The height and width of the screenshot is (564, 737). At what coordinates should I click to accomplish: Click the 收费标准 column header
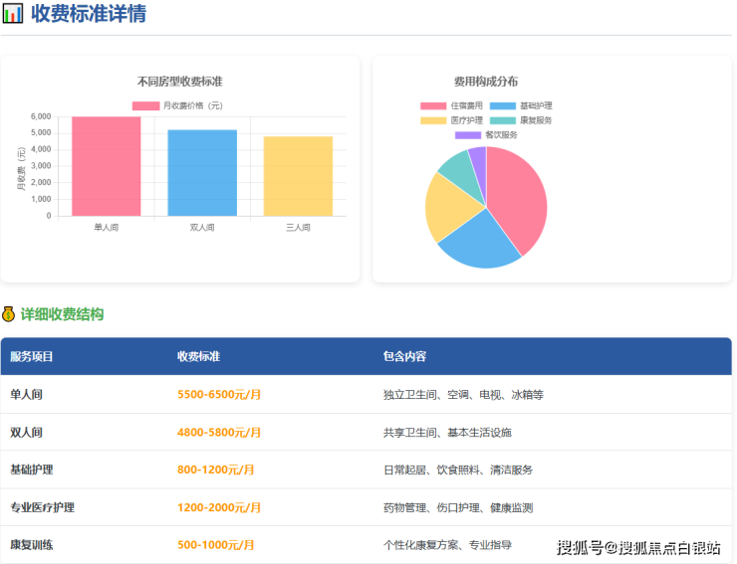coord(198,356)
